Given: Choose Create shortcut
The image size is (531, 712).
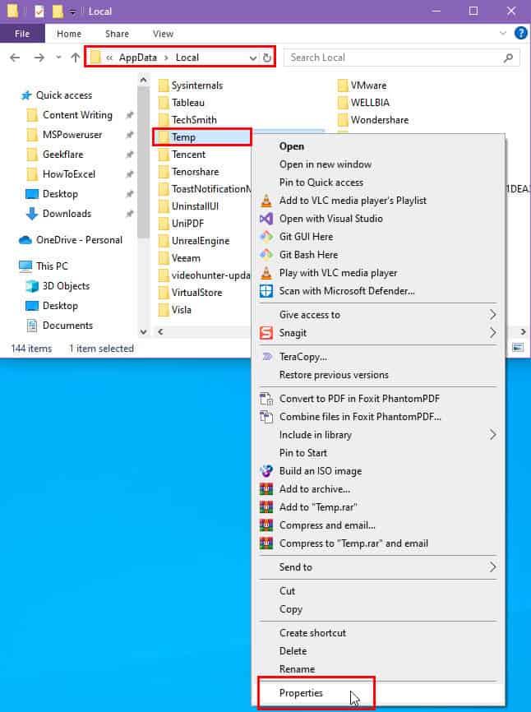Looking at the screenshot, I should 312,633.
